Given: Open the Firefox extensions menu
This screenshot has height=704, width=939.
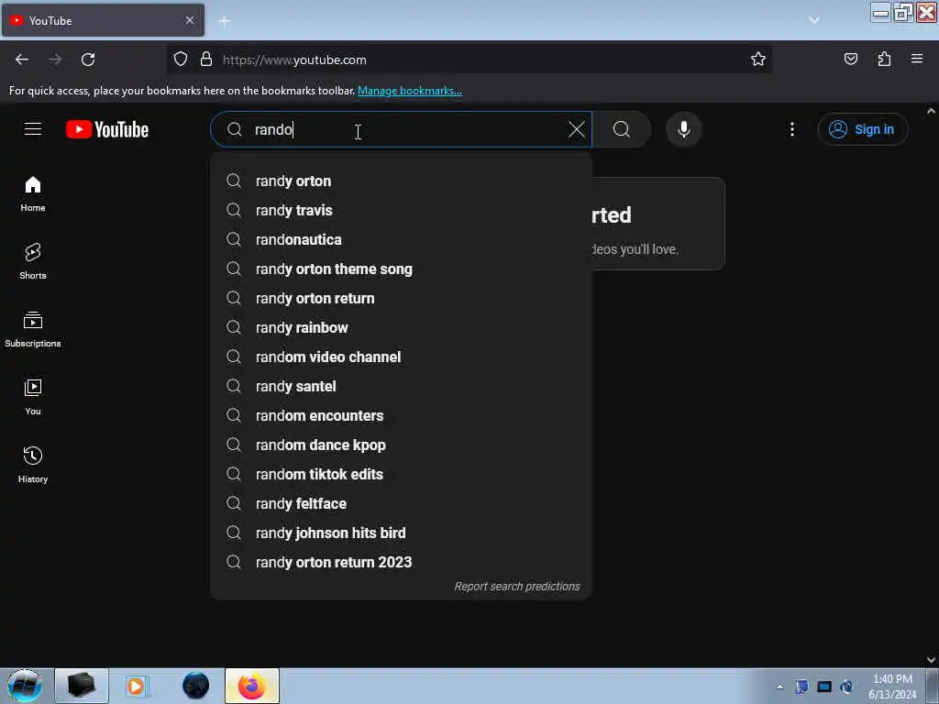Looking at the screenshot, I should click(x=884, y=60).
